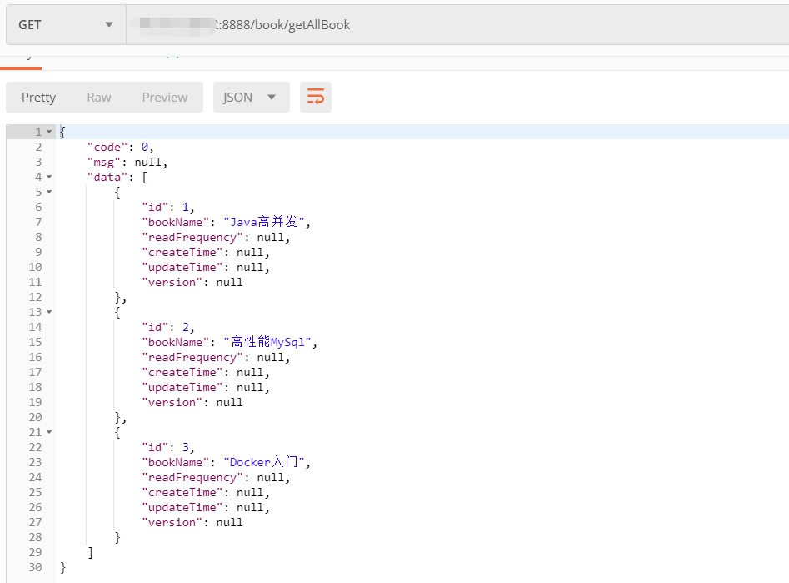Switch to the Preview view tab
789x583 pixels.
pyautogui.click(x=165, y=98)
